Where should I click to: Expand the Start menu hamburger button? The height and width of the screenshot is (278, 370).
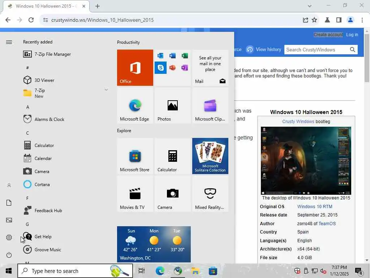pyautogui.click(x=9, y=42)
